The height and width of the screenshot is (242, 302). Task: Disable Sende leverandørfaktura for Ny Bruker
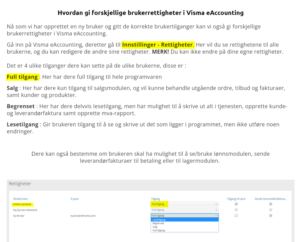tap(271, 216)
